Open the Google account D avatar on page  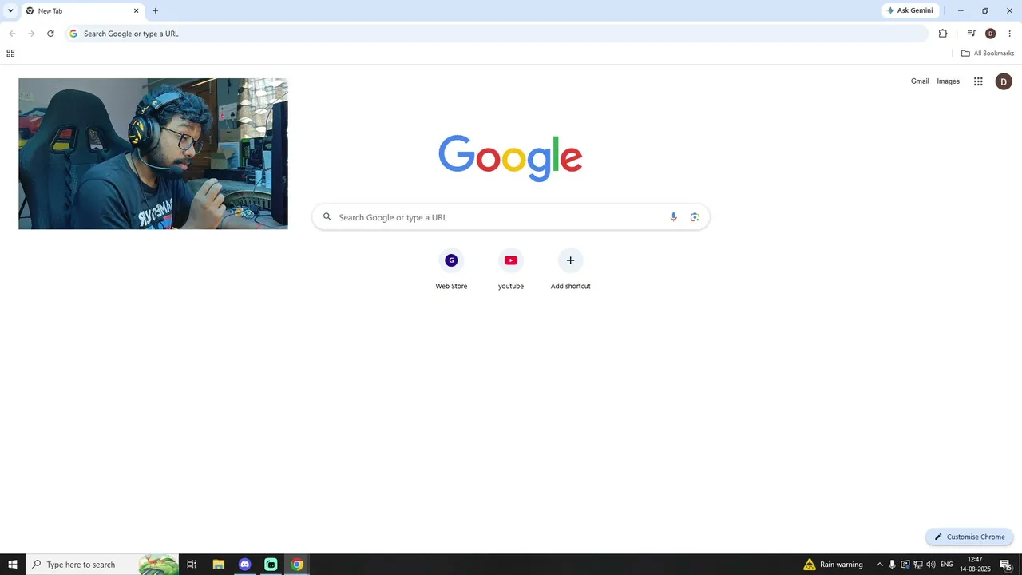1004,81
